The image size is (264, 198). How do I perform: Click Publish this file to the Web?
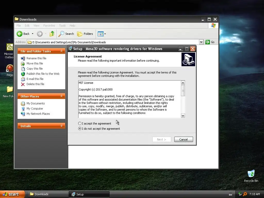pyautogui.click(x=43, y=74)
